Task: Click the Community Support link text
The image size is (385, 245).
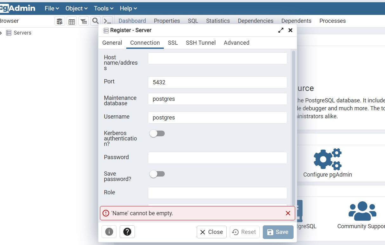Action: coord(361,226)
